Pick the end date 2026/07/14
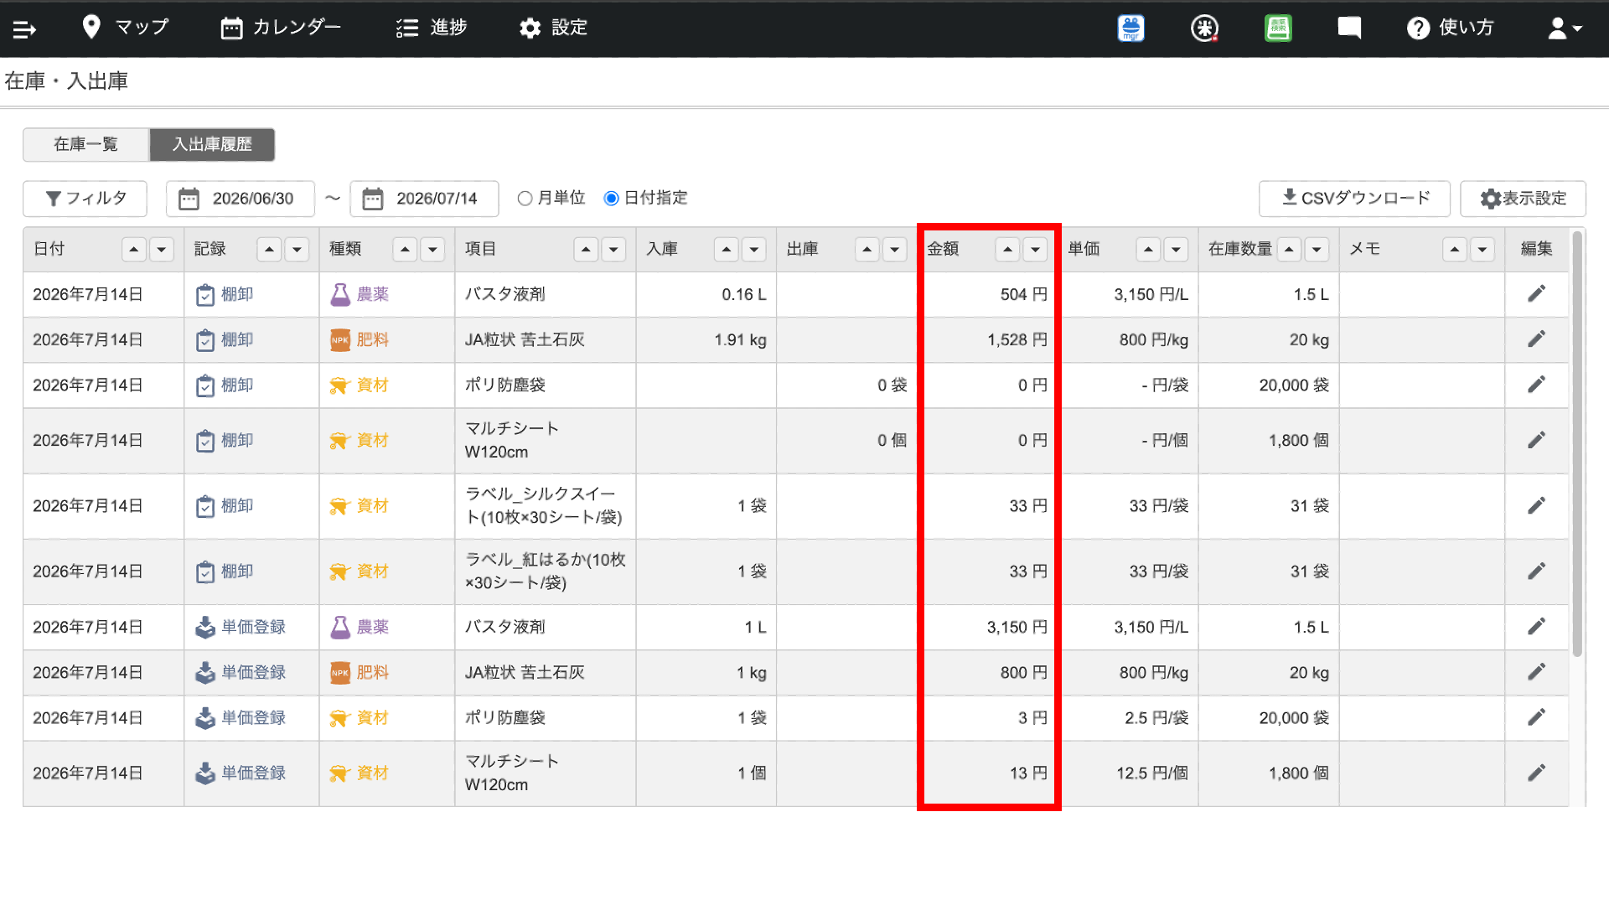The image size is (1609, 905). point(424,199)
